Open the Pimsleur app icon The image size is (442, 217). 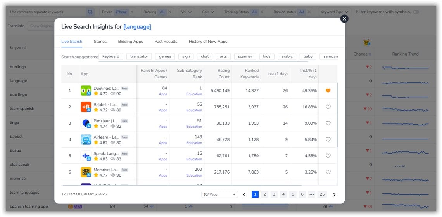point(86,123)
